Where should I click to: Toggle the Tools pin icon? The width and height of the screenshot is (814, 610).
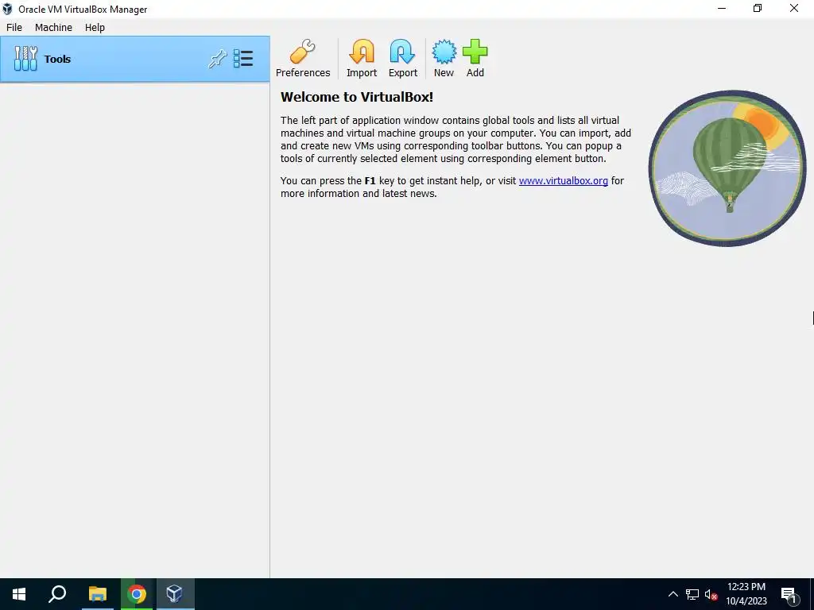tap(218, 59)
